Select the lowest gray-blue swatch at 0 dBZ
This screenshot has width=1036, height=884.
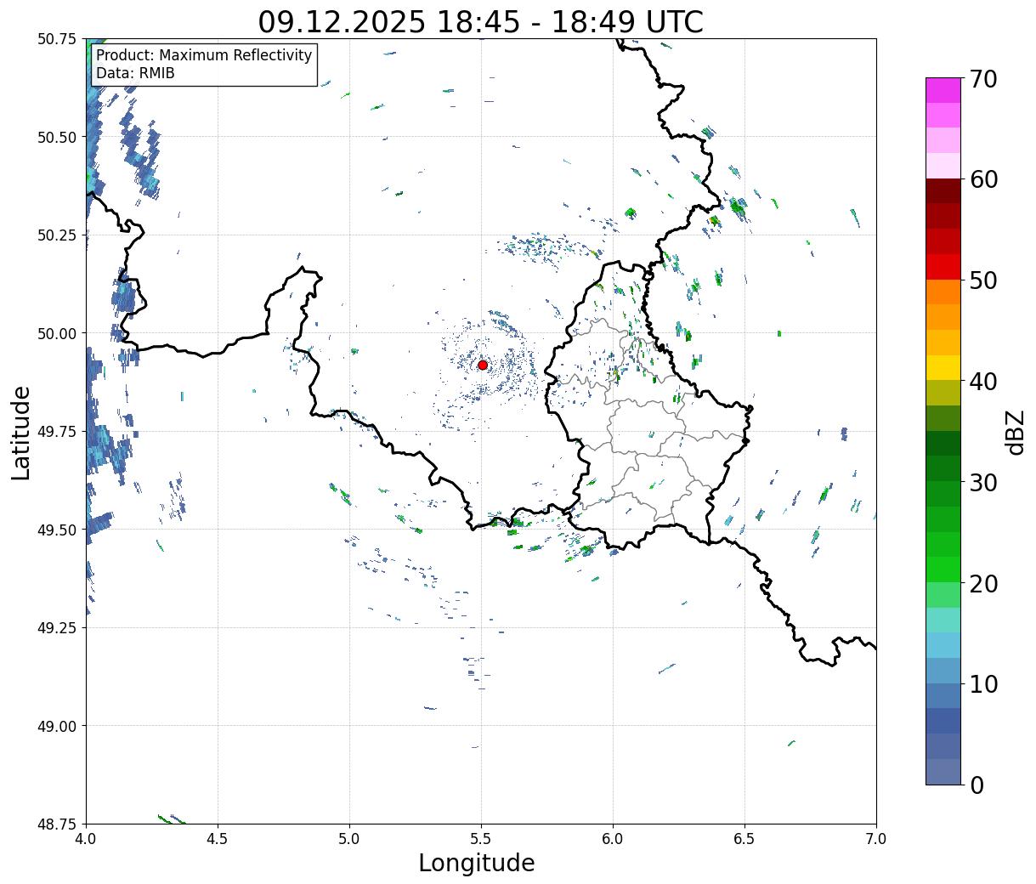943,771
